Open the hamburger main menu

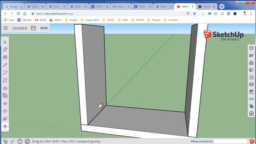(x=6, y=28)
